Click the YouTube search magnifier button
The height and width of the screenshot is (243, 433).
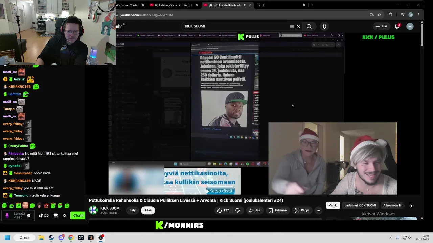pyautogui.click(x=309, y=26)
